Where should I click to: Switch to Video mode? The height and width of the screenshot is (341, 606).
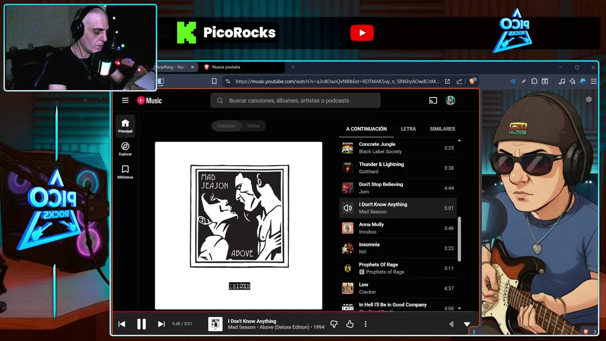pyautogui.click(x=253, y=126)
